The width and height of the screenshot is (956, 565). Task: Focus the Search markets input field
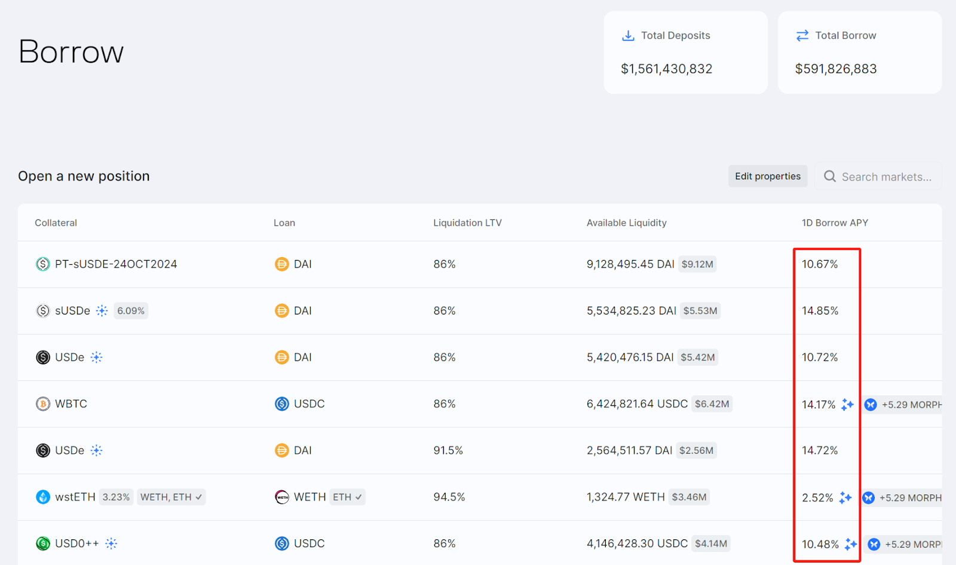886,177
